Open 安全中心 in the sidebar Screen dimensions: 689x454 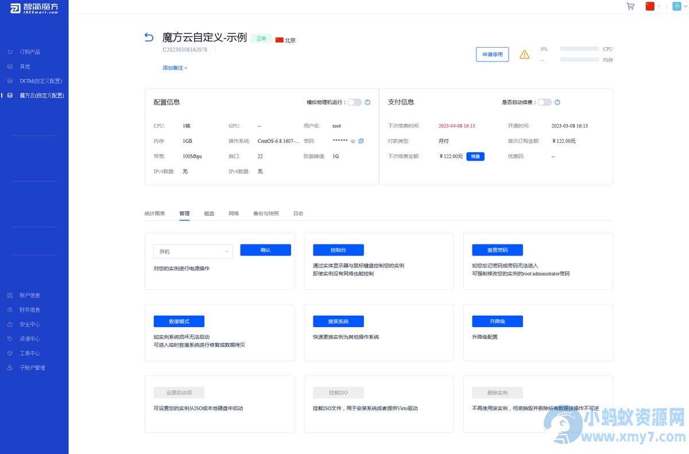pyautogui.click(x=30, y=324)
